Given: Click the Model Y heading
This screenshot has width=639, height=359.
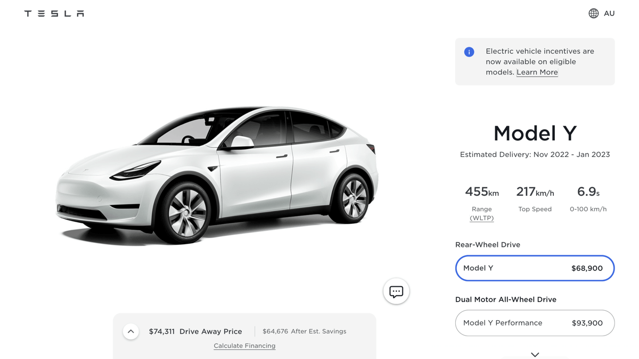Looking at the screenshot, I should coord(535,133).
